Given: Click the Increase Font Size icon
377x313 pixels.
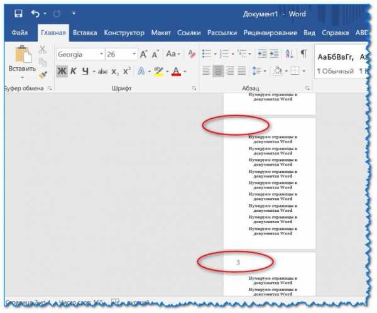Looking at the screenshot, I should (x=144, y=55).
